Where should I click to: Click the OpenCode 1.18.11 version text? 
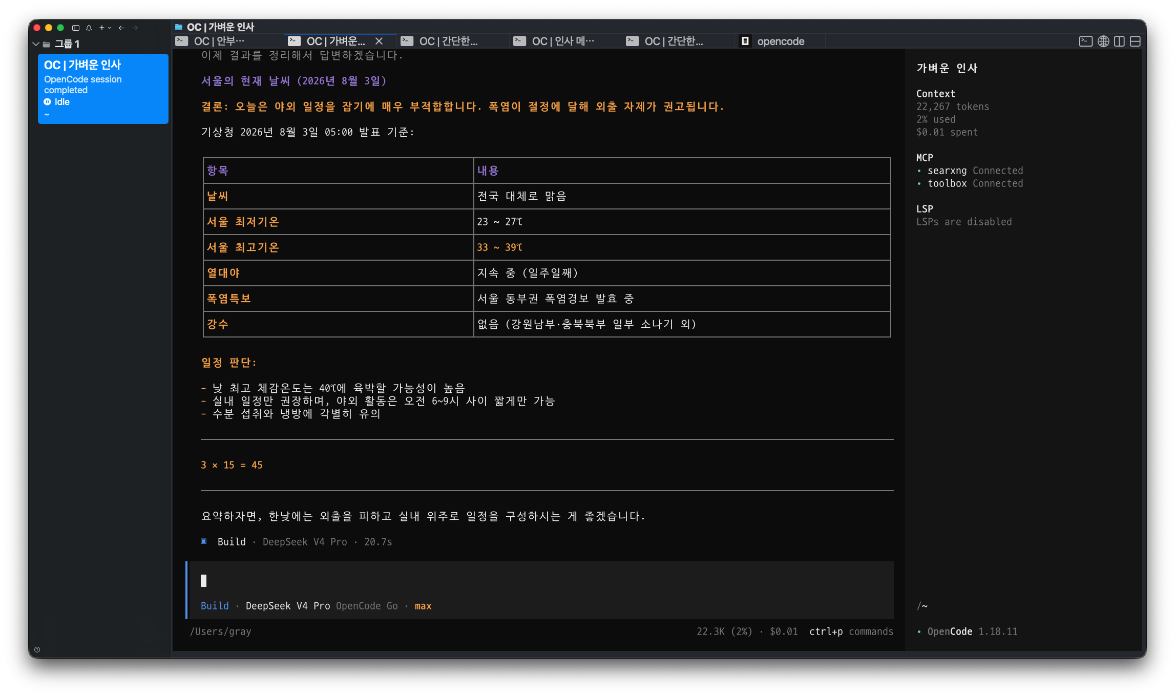pos(972,631)
